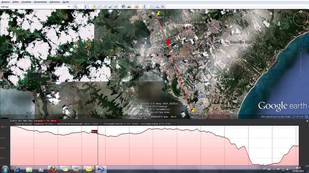Click the north-up compass look control
The image size is (309, 173).
tap(301, 18)
